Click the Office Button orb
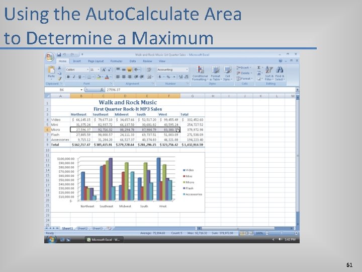 [50, 57]
